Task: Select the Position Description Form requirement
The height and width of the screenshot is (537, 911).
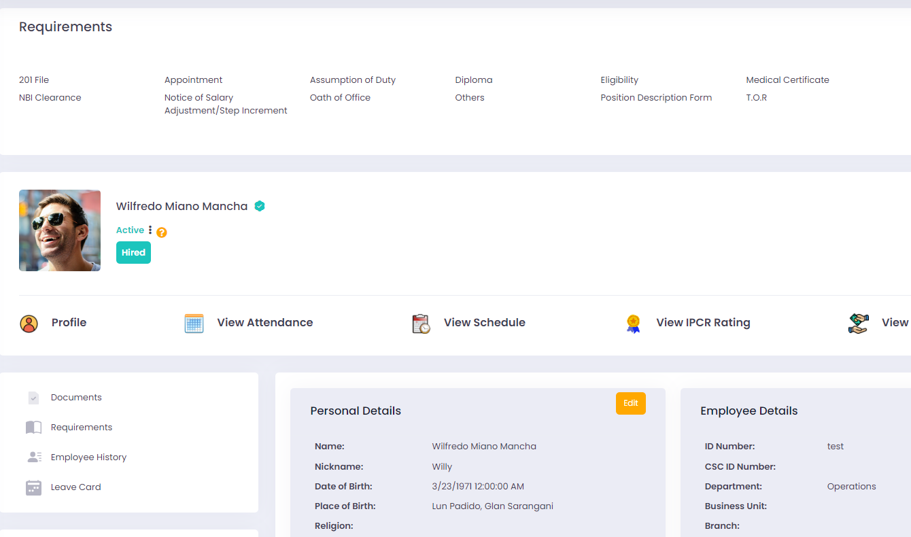Action: pos(656,98)
